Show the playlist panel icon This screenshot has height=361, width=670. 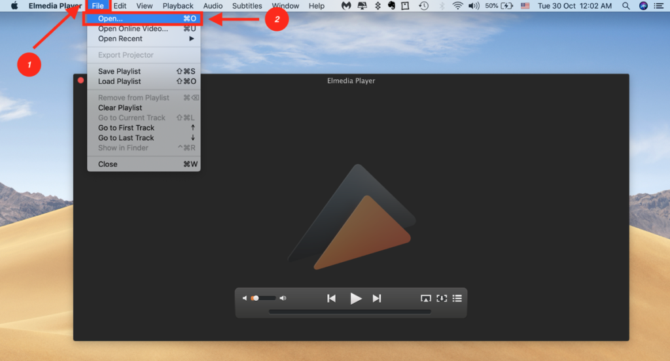coord(457,298)
